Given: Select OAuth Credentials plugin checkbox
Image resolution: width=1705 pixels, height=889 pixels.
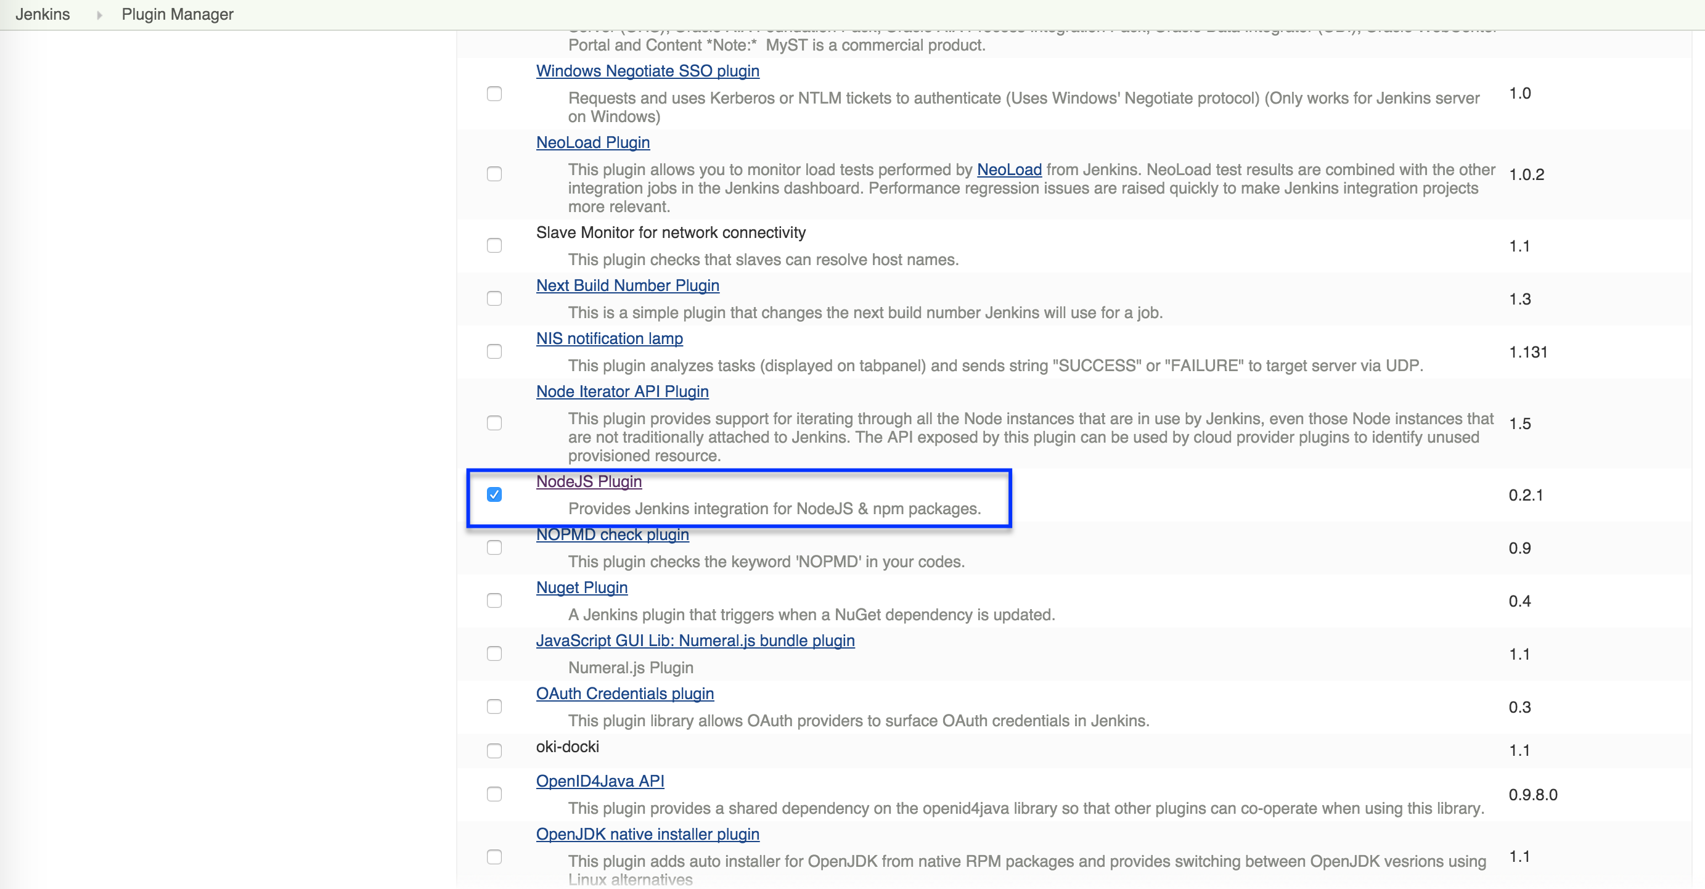Looking at the screenshot, I should 494,707.
